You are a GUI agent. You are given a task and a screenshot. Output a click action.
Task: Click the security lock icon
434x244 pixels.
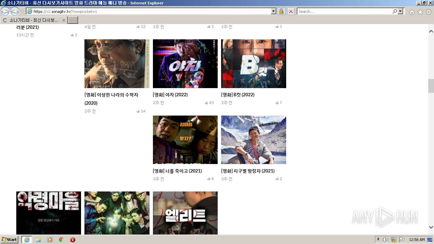tap(281, 11)
